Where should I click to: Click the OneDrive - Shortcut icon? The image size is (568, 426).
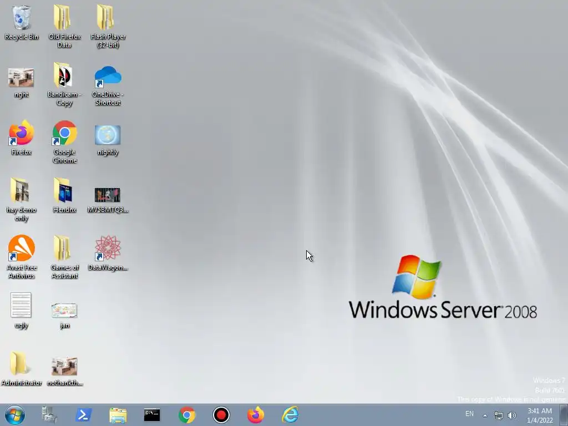(x=108, y=85)
